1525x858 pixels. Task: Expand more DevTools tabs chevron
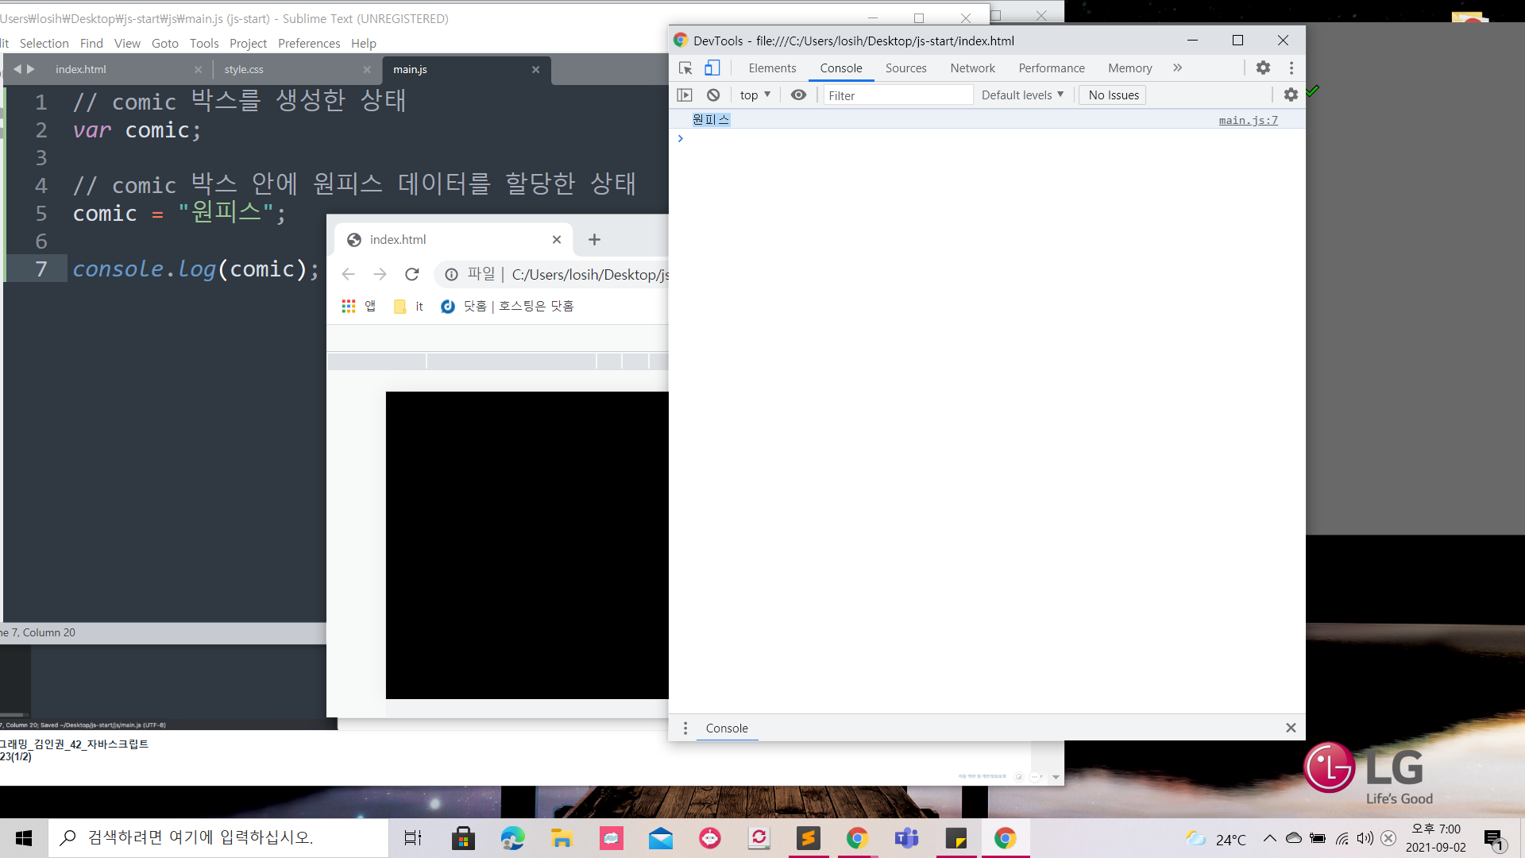click(1177, 68)
